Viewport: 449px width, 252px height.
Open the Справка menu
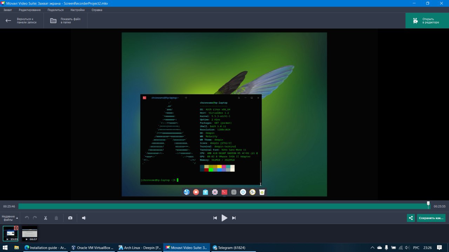[97, 10]
